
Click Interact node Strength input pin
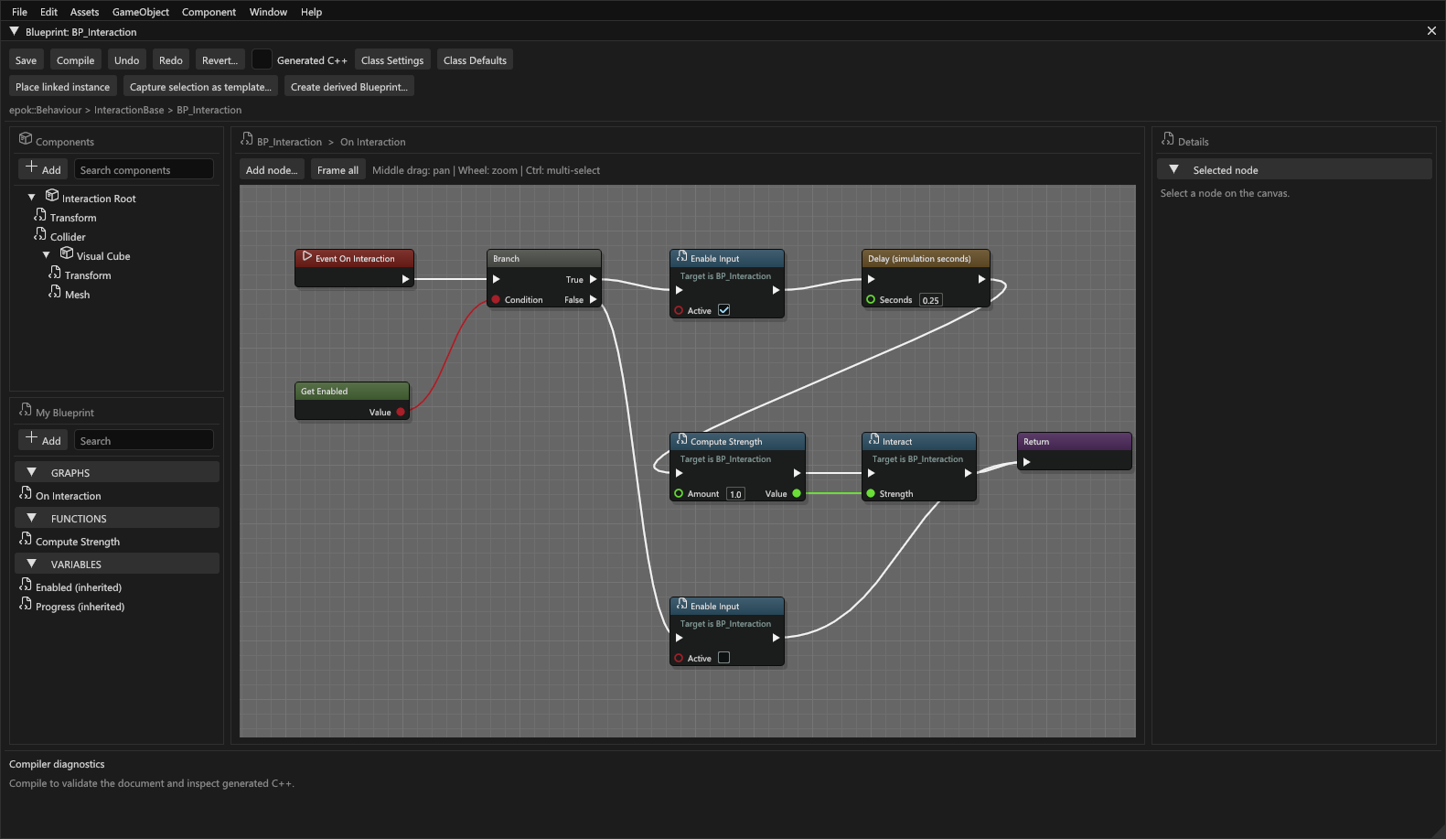(x=871, y=493)
